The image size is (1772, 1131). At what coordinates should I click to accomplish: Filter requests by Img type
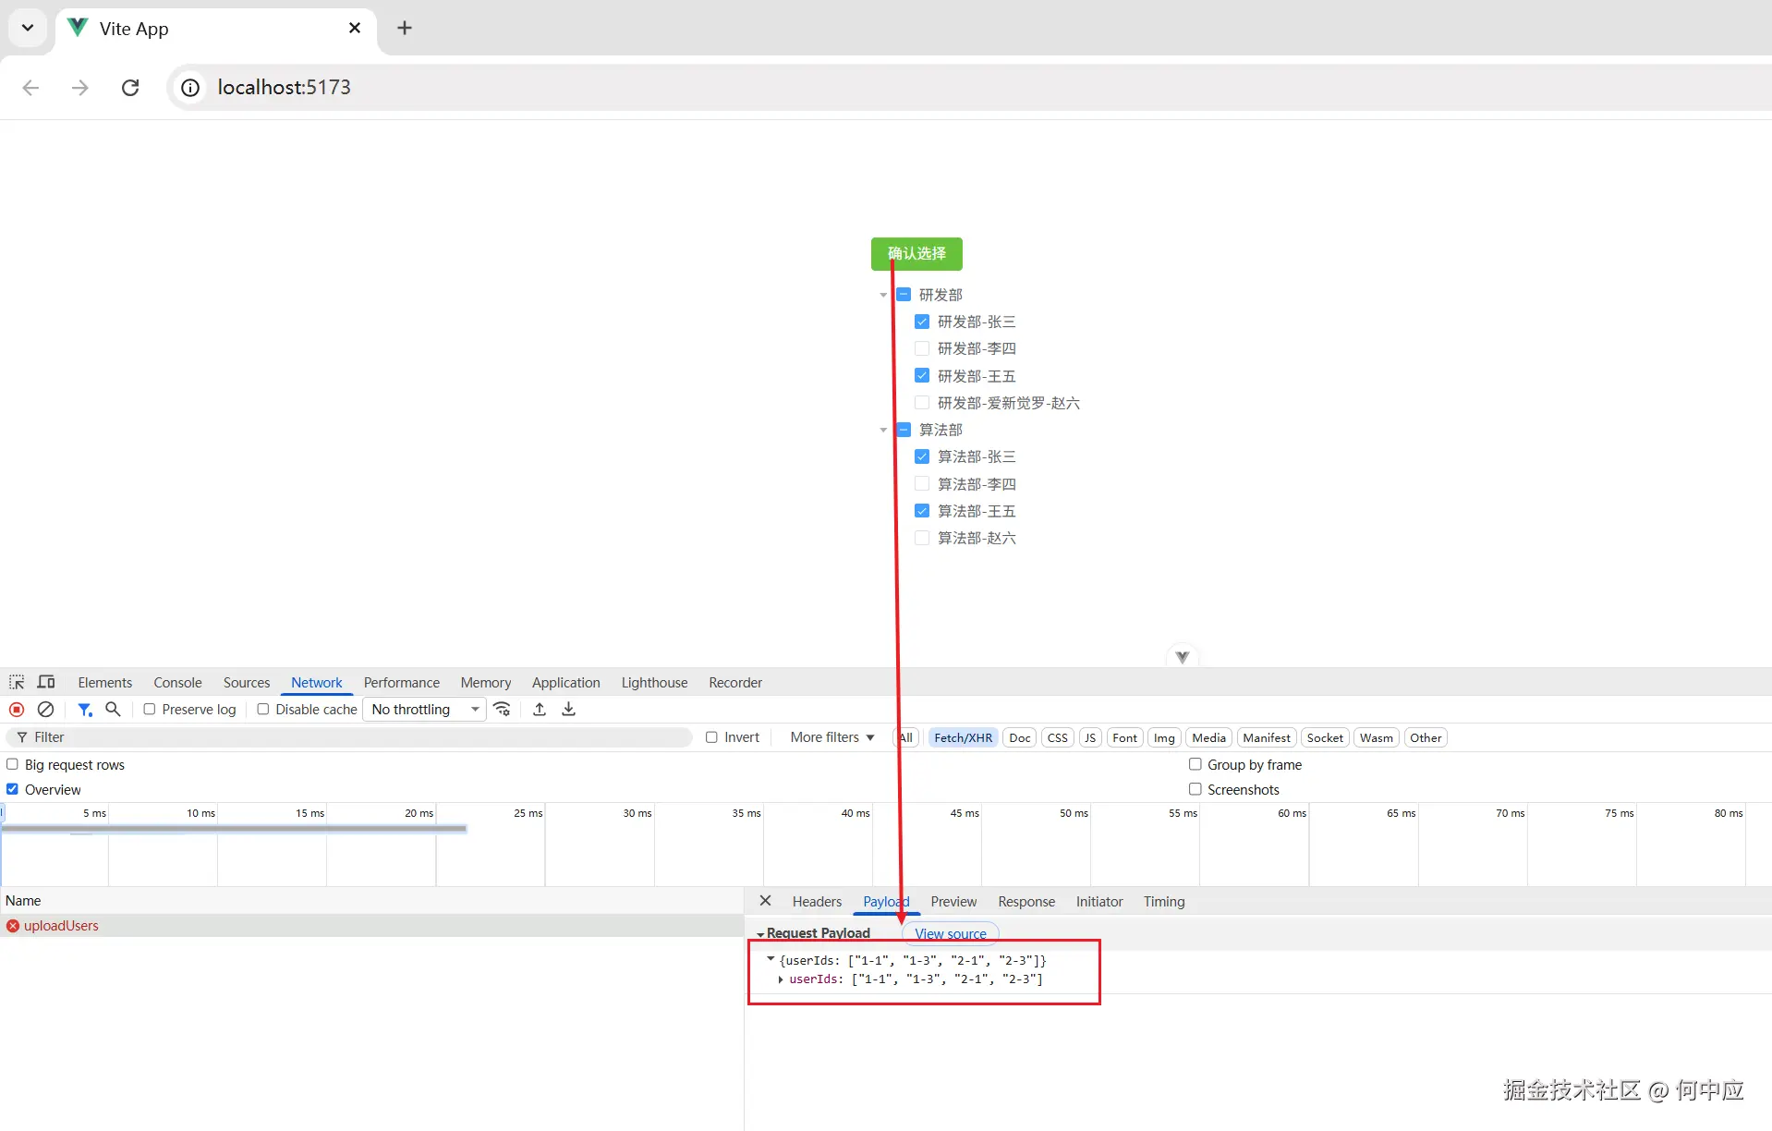[1164, 737]
